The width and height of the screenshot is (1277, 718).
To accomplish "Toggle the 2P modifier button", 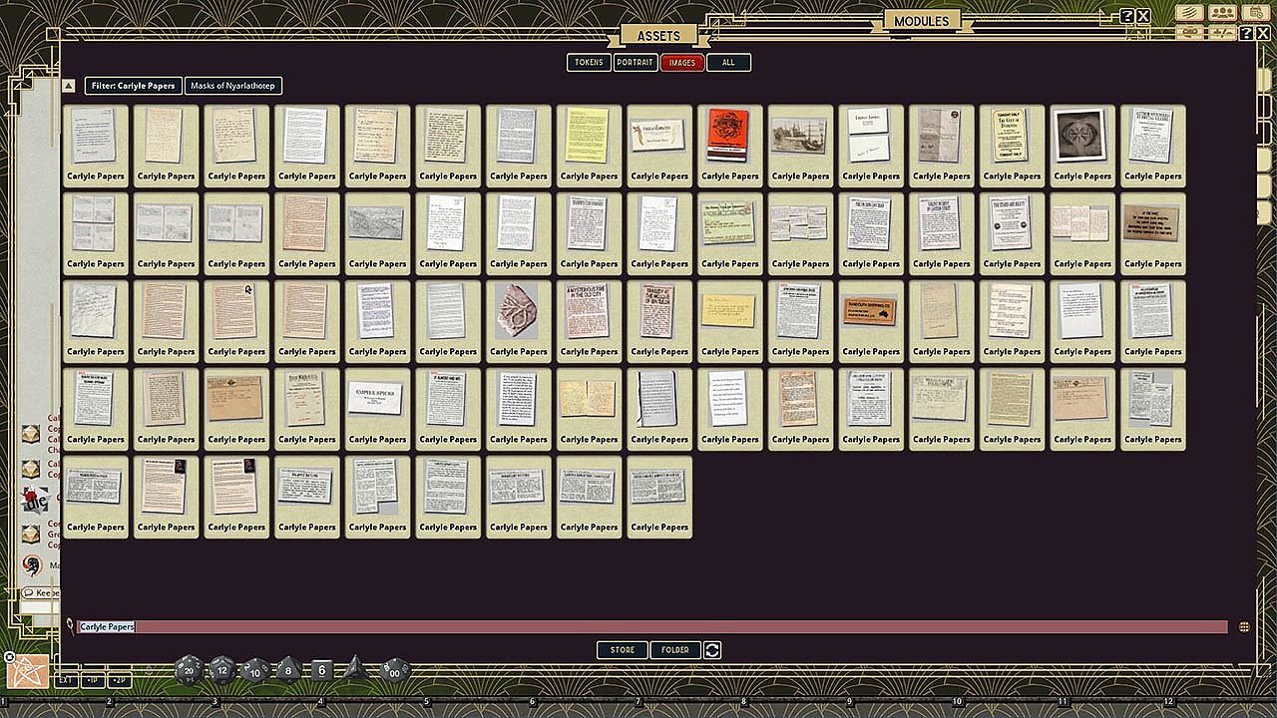I will [120, 680].
